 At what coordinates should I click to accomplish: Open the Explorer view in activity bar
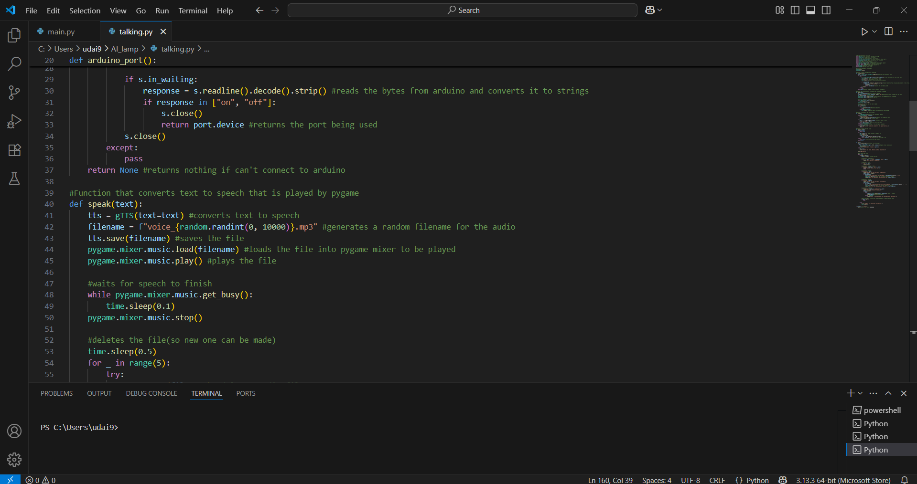coord(14,35)
